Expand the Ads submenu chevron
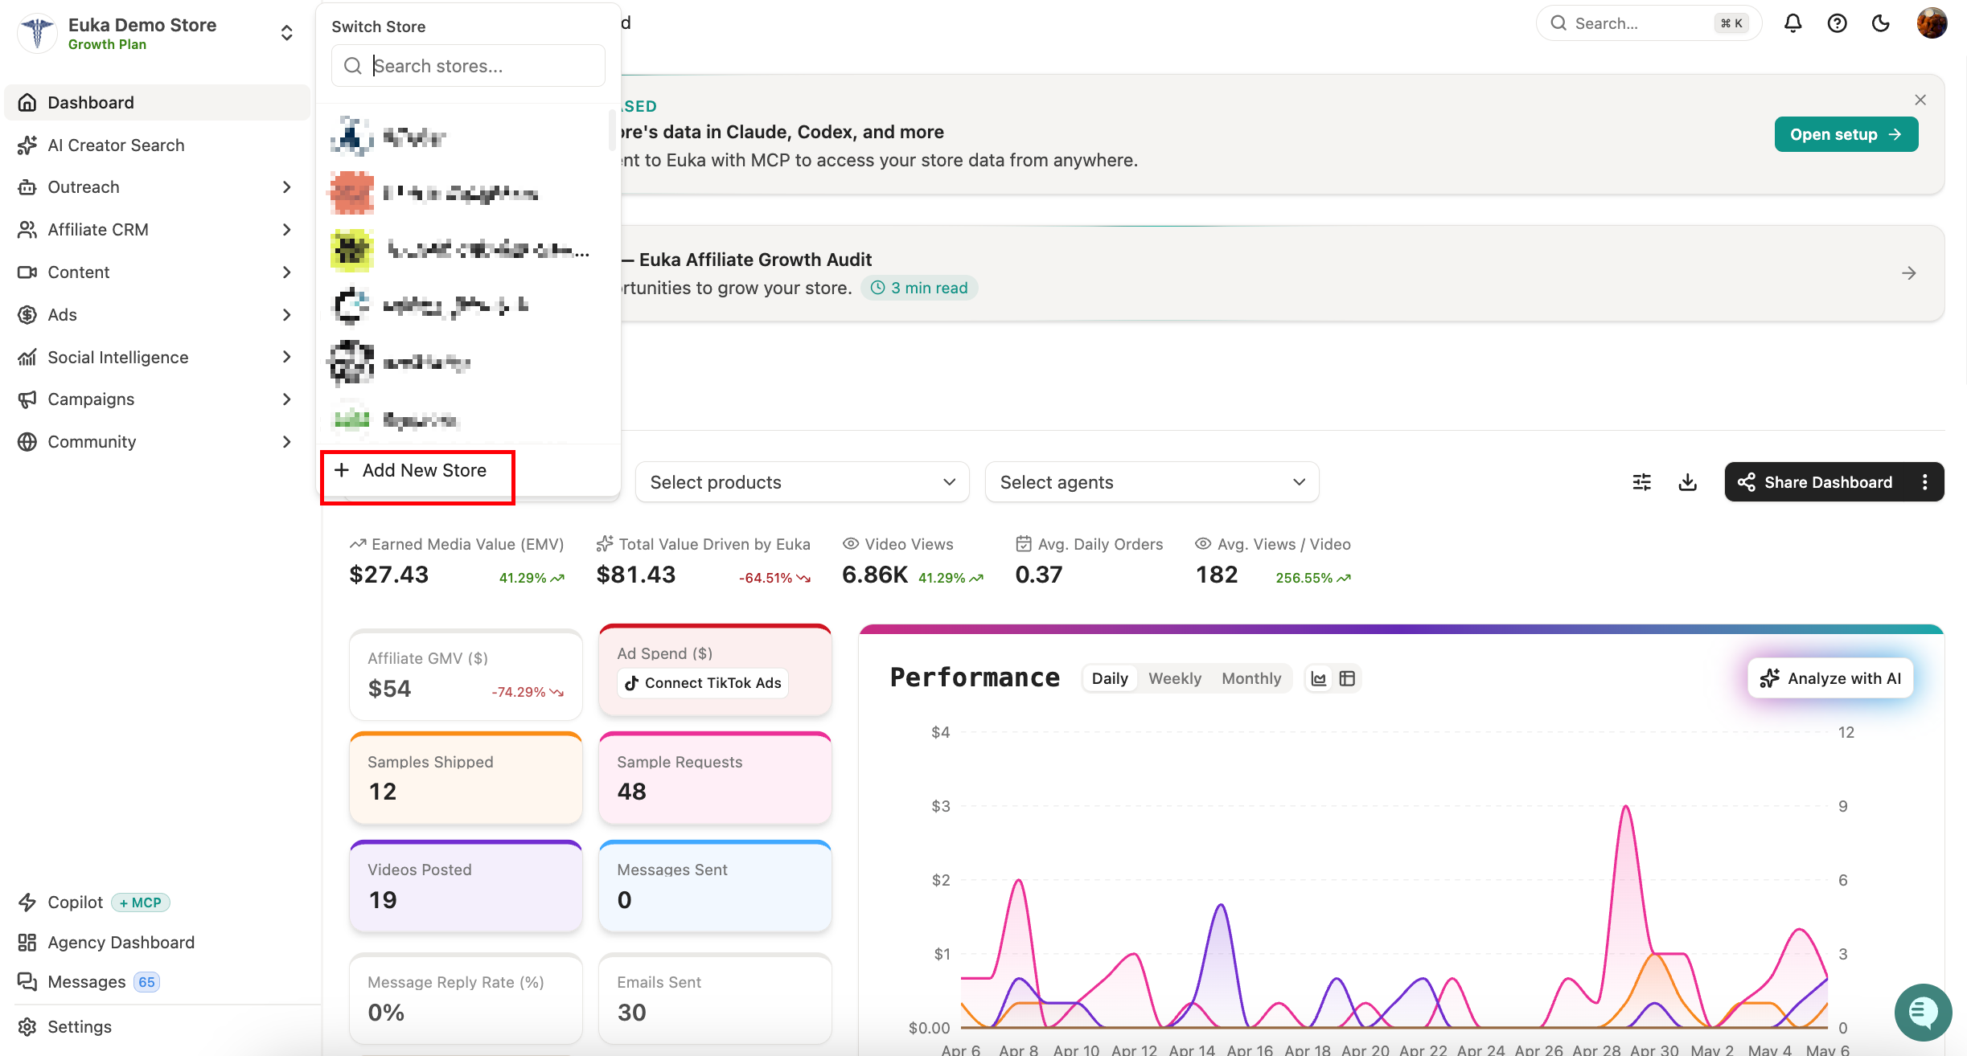The width and height of the screenshot is (1967, 1056). coord(287,315)
